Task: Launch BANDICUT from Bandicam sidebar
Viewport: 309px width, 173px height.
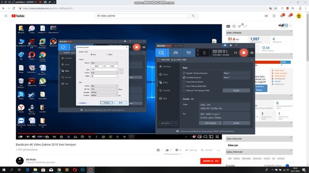Action: pos(168,123)
